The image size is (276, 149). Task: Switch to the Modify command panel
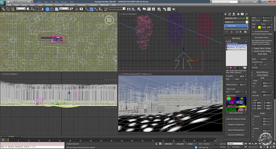(x=230, y=14)
